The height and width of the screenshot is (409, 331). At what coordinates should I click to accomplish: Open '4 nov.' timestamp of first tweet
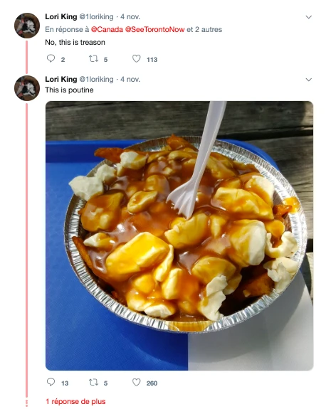point(130,16)
